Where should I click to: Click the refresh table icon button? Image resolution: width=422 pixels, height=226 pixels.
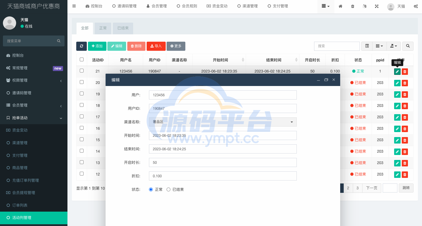point(81,46)
